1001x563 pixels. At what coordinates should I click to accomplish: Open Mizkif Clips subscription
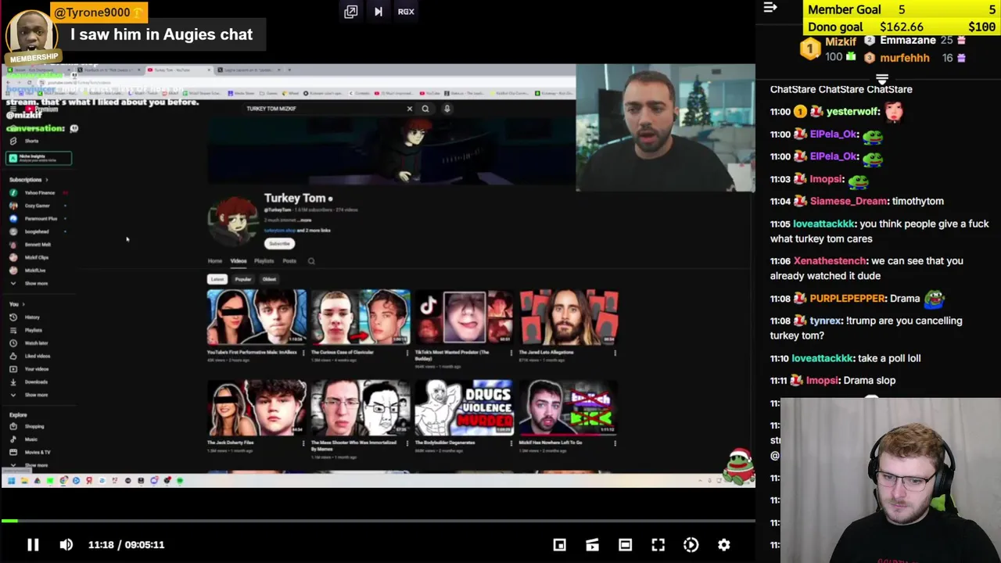tap(37, 257)
